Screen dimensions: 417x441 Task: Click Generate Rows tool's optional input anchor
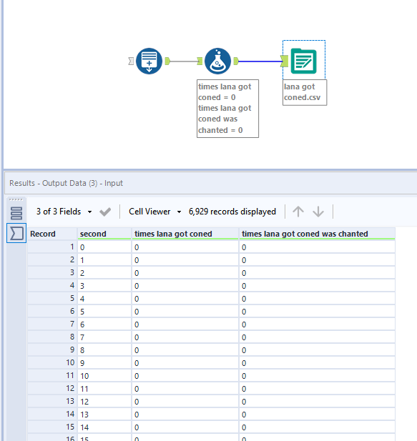click(x=131, y=61)
